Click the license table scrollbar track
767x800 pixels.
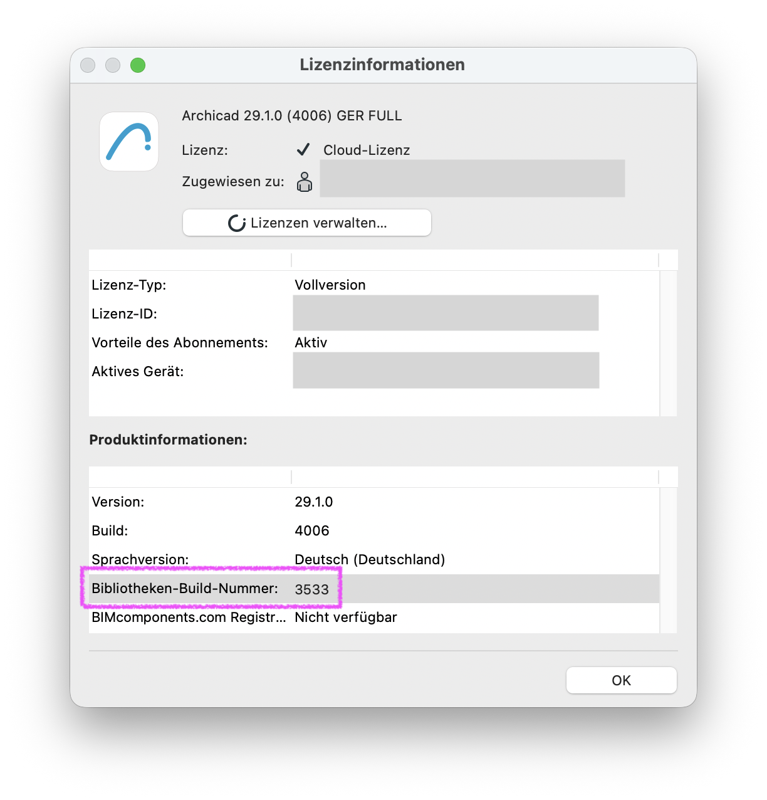pyautogui.click(x=669, y=343)
